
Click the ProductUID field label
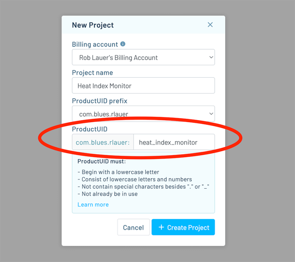click(90, 129)
